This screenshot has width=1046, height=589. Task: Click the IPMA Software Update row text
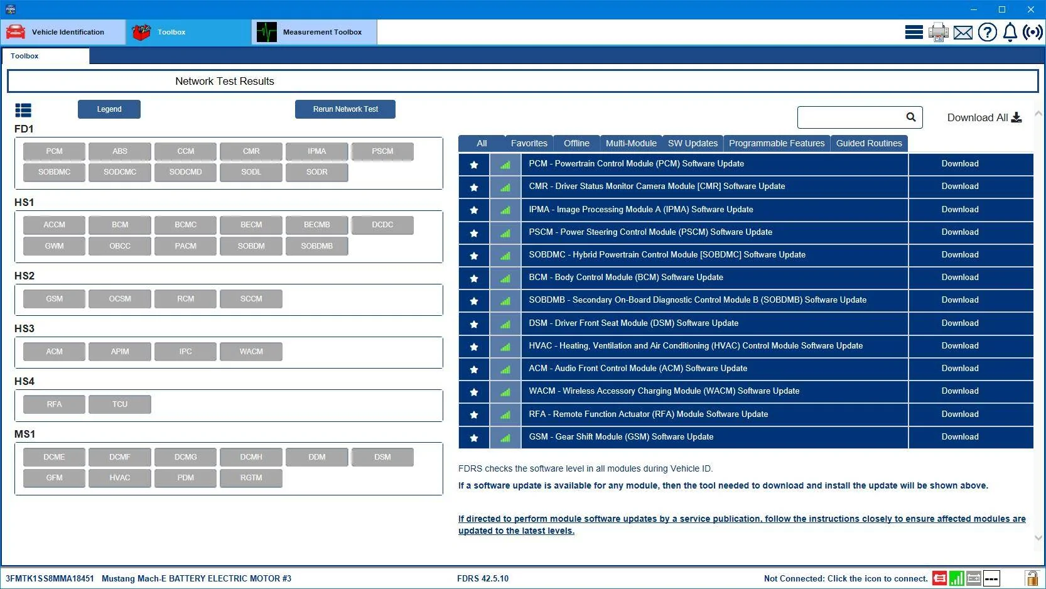[x=641, y=209]
